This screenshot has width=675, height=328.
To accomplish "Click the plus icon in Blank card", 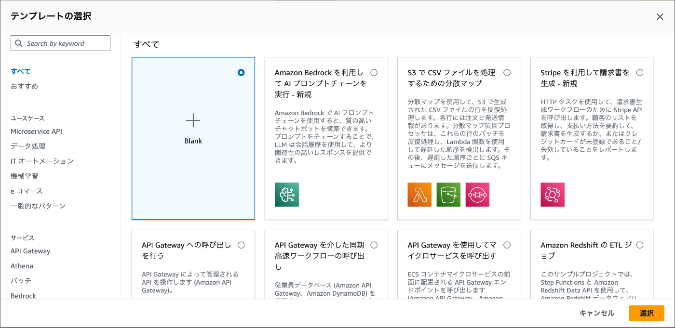I will point(193,120).
